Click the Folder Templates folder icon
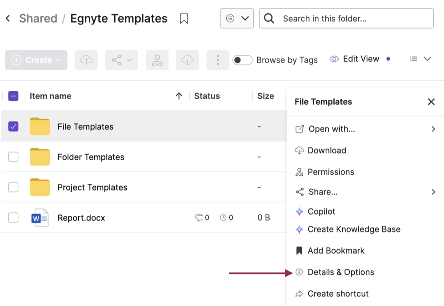Screen dimensions: 444x306 (x=40, y=157)
